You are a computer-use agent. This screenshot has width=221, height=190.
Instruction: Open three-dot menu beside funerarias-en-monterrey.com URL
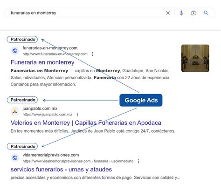coord(92,54)
